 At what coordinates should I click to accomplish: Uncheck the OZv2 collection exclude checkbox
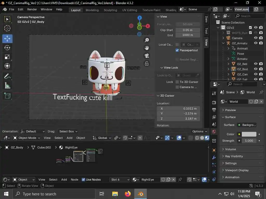click(x=250, y=27)
